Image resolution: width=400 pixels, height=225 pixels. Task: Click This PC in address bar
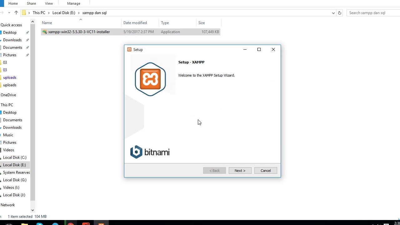click(39, 13)
